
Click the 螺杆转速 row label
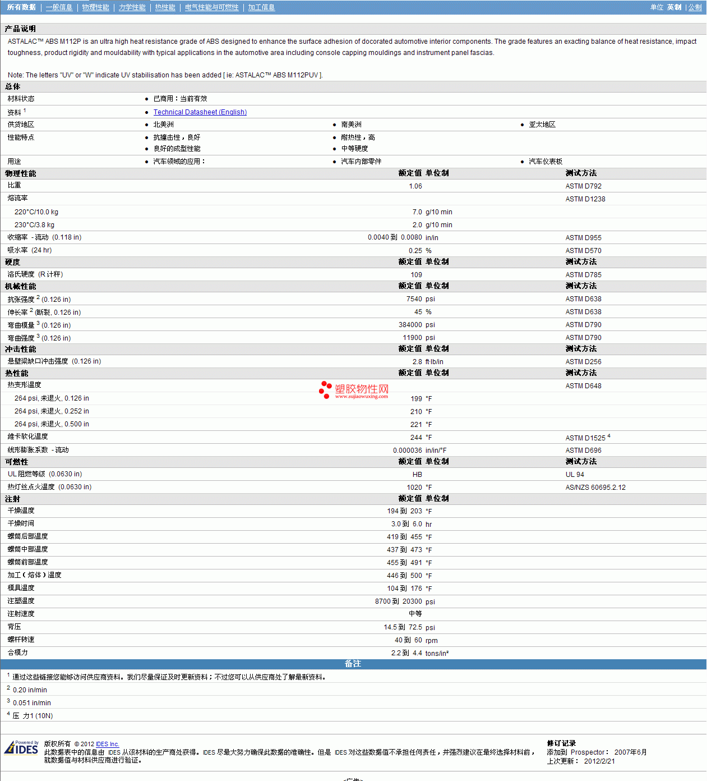click(x=21, y=640)
